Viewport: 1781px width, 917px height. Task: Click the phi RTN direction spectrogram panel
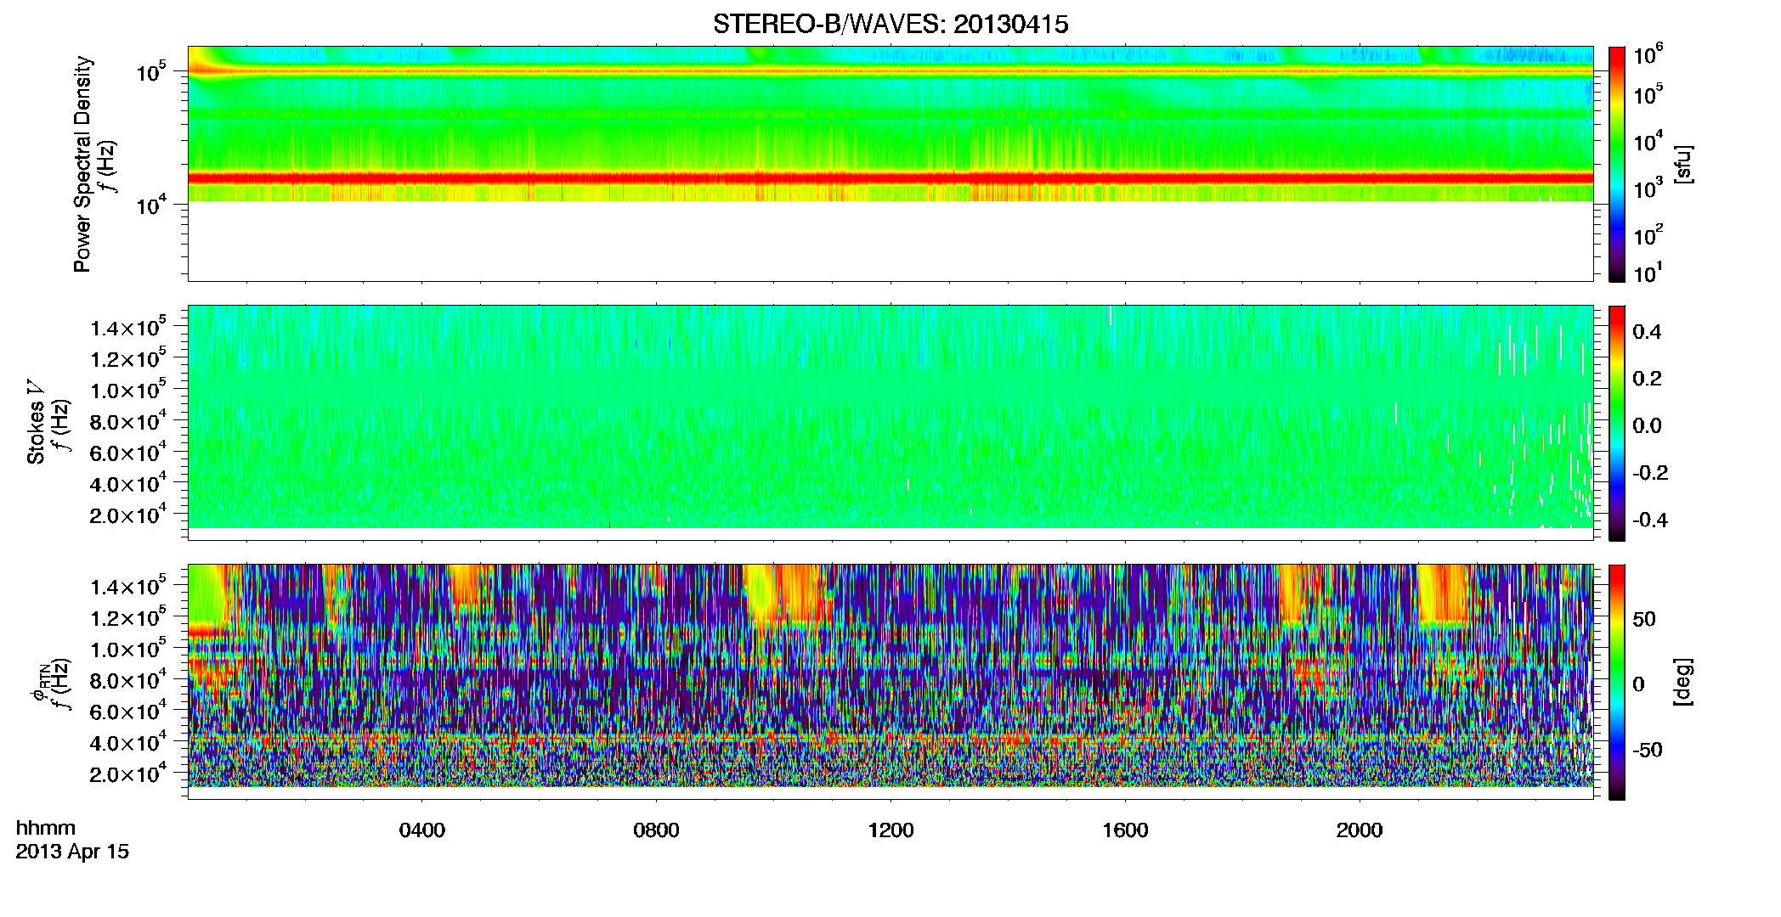pyautogui.click(x=890, y=676)
